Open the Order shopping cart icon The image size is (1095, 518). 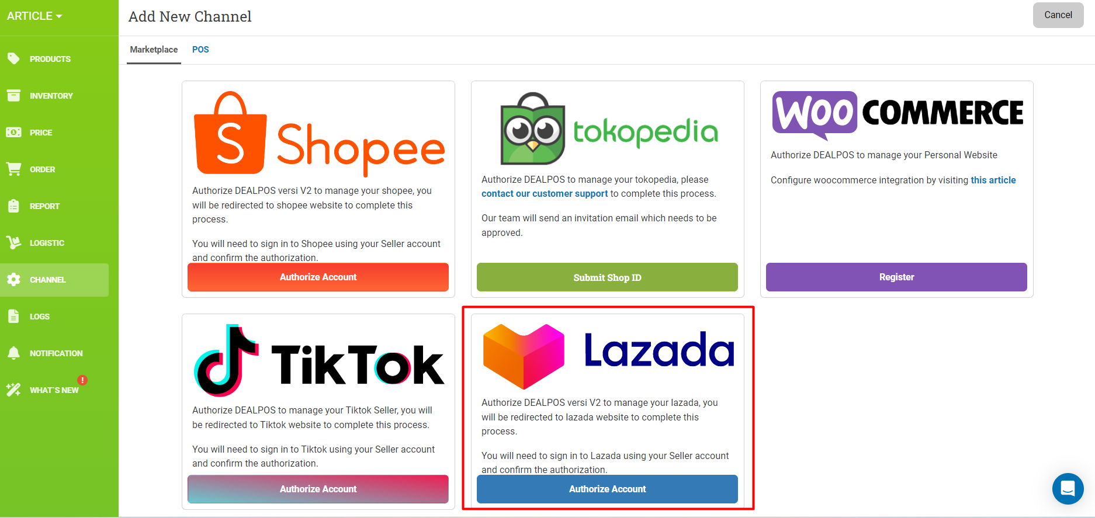click(x=13, y=169)
